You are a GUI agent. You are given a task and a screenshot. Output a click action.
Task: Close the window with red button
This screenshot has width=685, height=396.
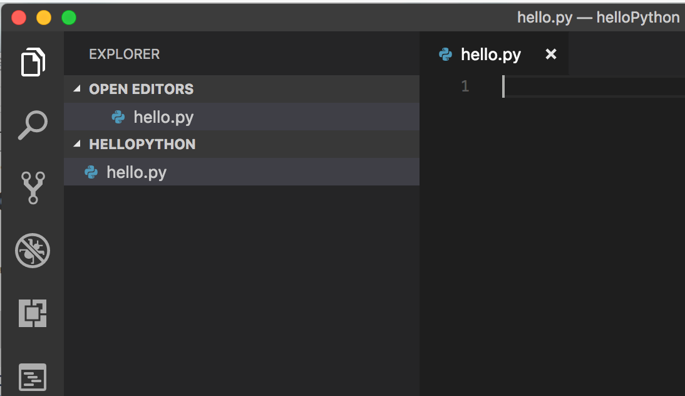point(19,18)
